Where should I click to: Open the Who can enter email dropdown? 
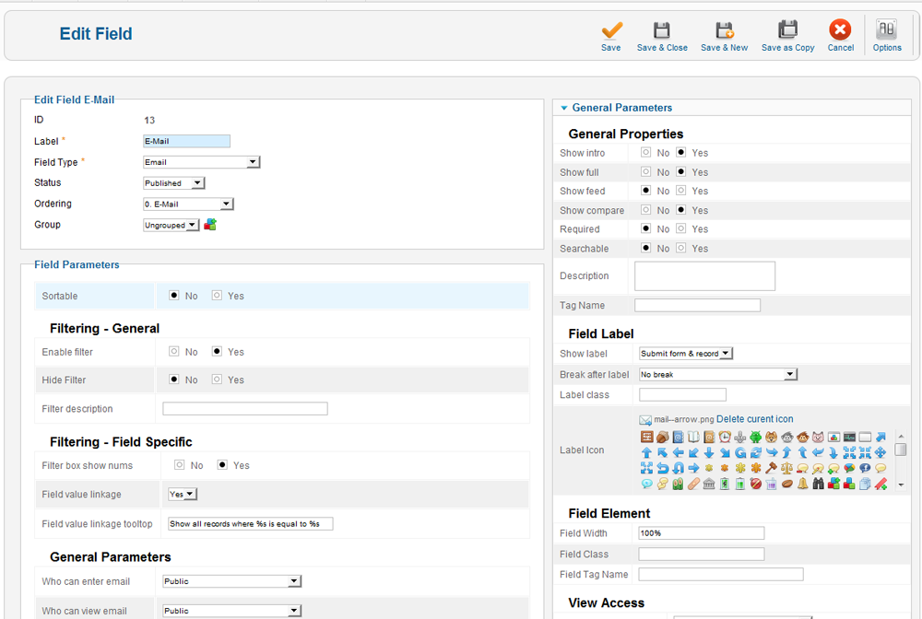(231, 581)
